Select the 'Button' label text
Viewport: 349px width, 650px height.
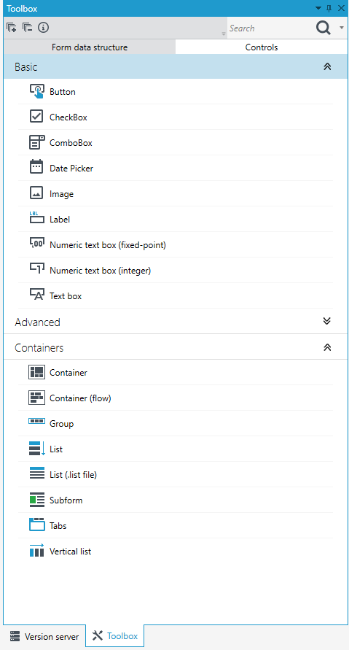(63, 92)
